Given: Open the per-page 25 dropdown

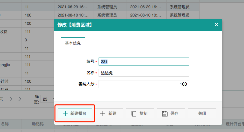Looking at the screenshot, I should 47,99.
